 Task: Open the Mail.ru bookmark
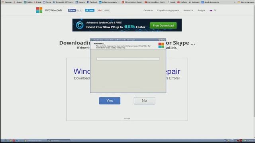(28, 2)
